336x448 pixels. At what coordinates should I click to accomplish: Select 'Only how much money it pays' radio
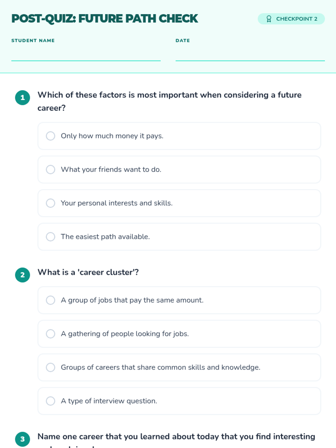tap(50, 136)
